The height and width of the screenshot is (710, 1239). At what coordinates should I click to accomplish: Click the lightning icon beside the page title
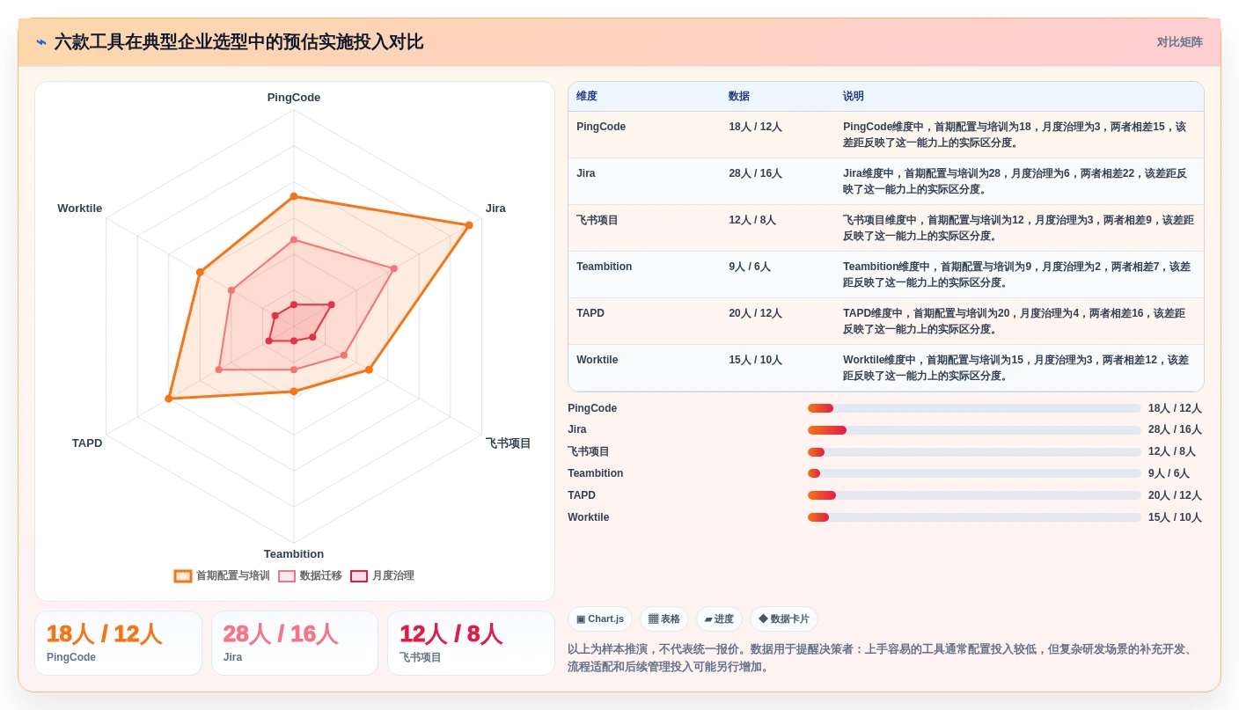pos(41,42)
